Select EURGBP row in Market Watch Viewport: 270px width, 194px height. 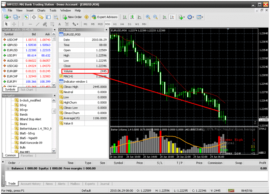tap(12, 71)
